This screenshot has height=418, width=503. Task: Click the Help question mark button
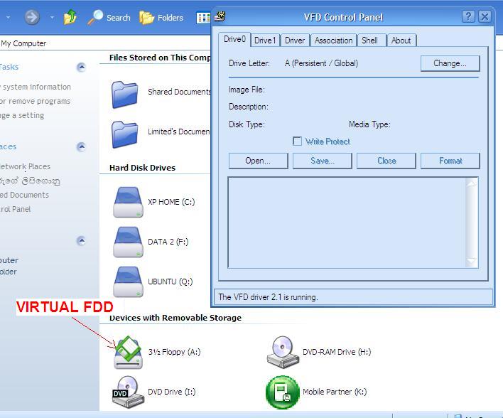click(x=468, y=16)
